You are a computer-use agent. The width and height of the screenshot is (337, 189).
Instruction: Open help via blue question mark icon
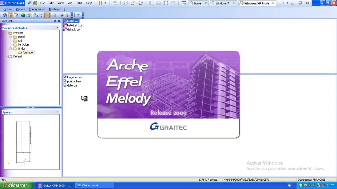pyautogui.click(x=62, y=15)
